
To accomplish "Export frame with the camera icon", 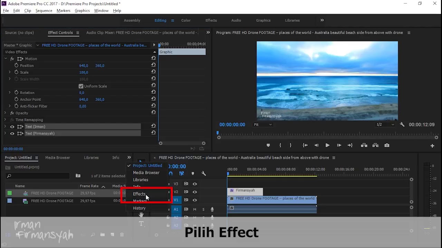I will 387,145.
